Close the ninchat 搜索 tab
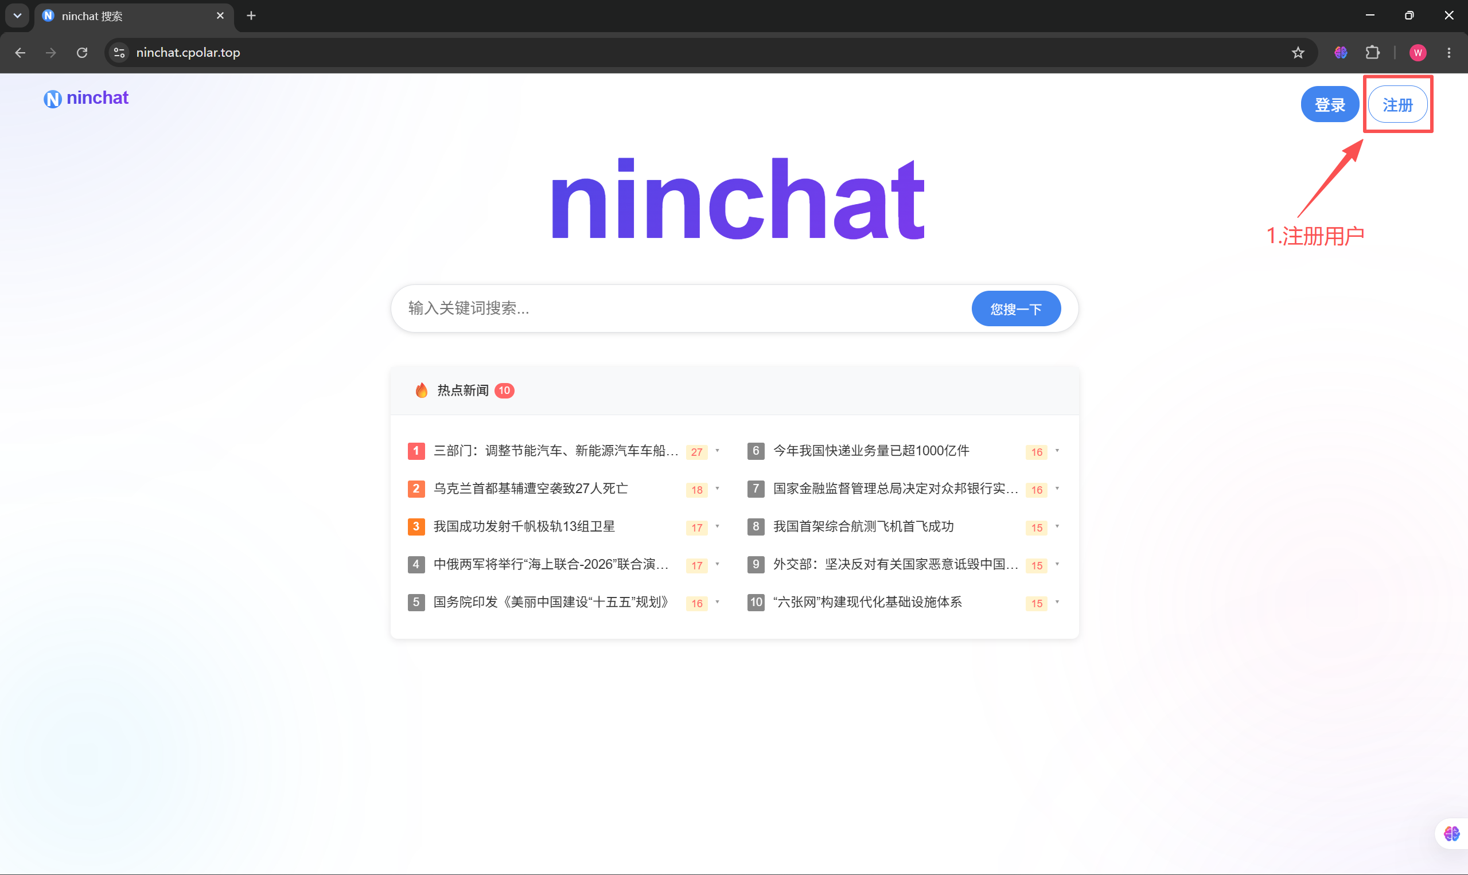The image size is (1468, 875). tap(221, 16)
